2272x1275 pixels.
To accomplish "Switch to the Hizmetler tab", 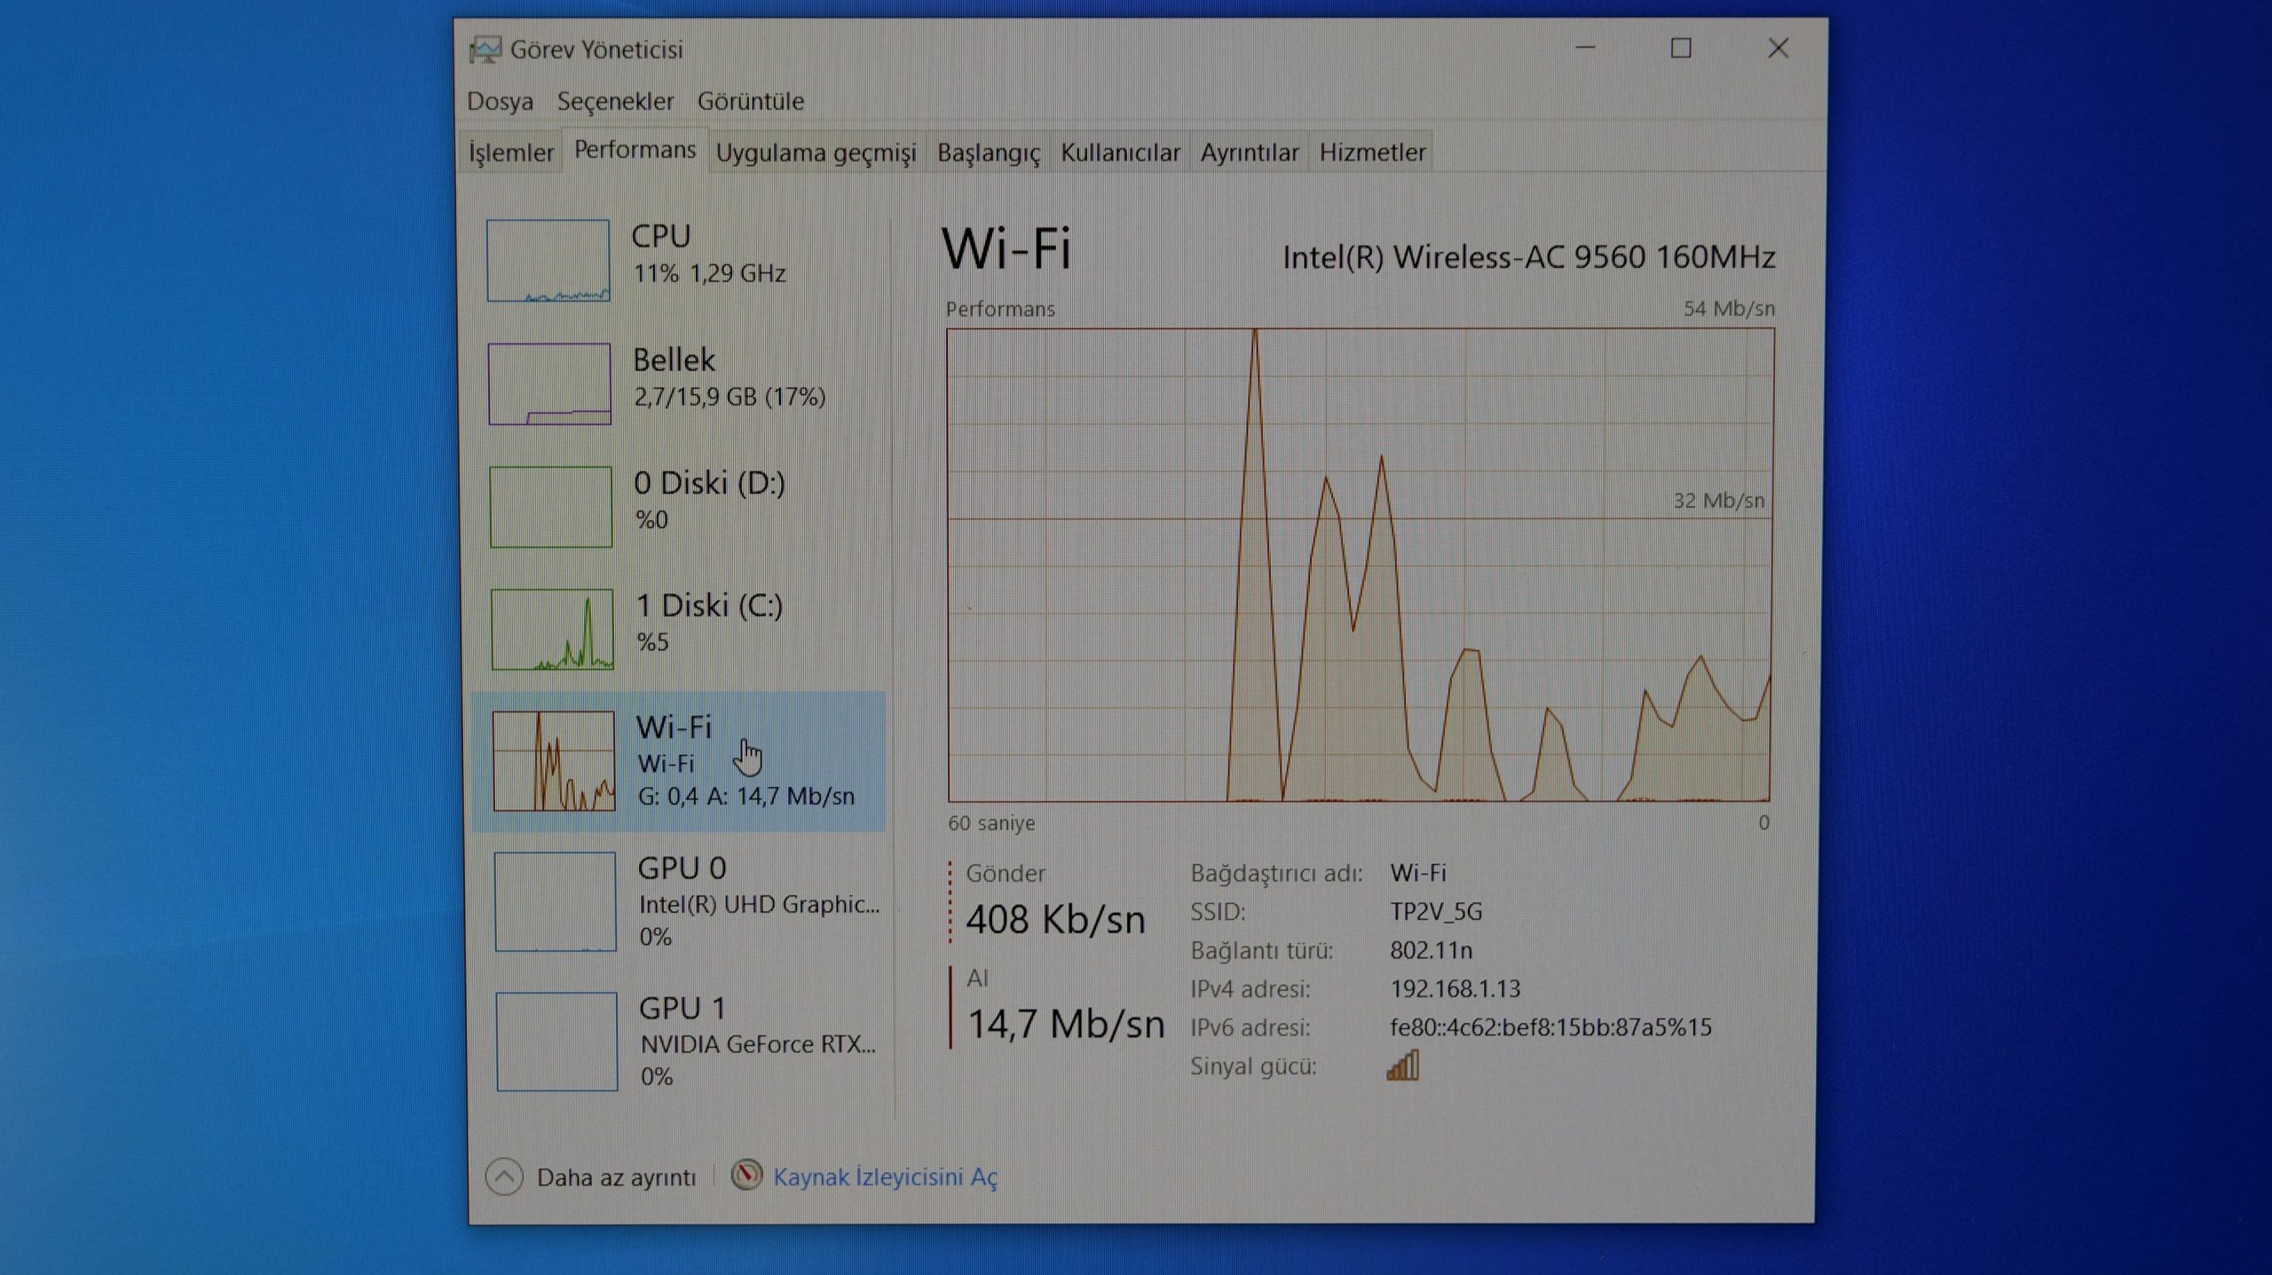I will point(1371,153).
